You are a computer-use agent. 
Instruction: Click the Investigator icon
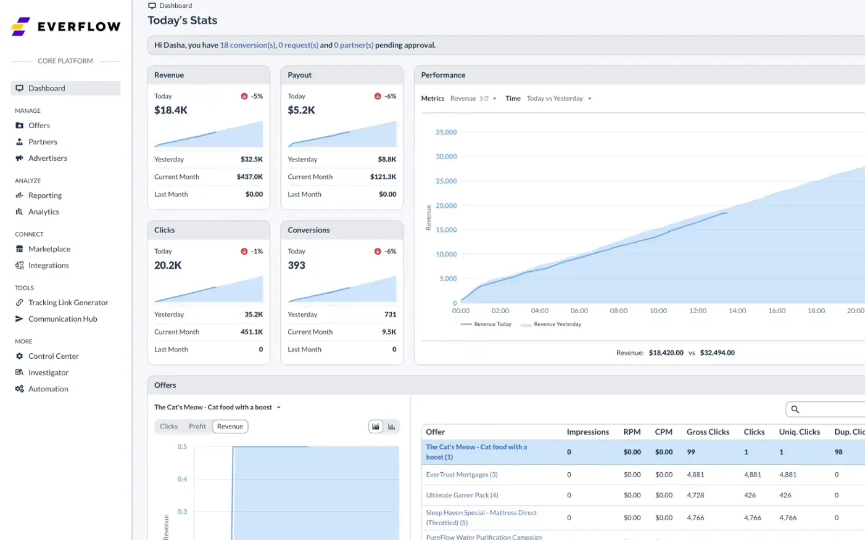(19, 372)
